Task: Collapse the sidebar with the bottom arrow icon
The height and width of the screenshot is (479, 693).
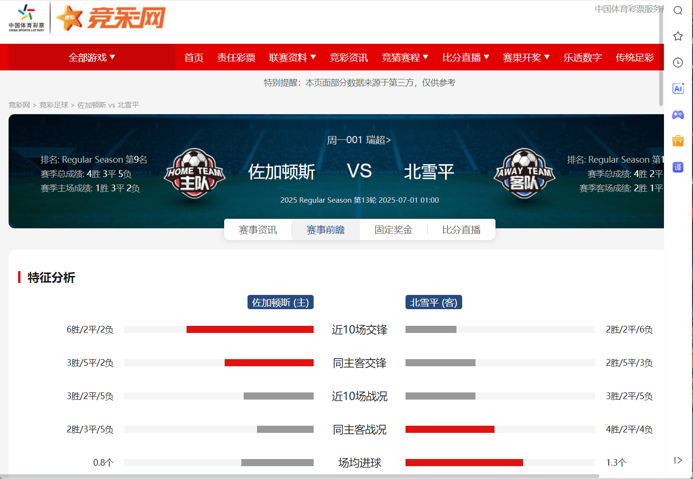Action: pos(678,460)
